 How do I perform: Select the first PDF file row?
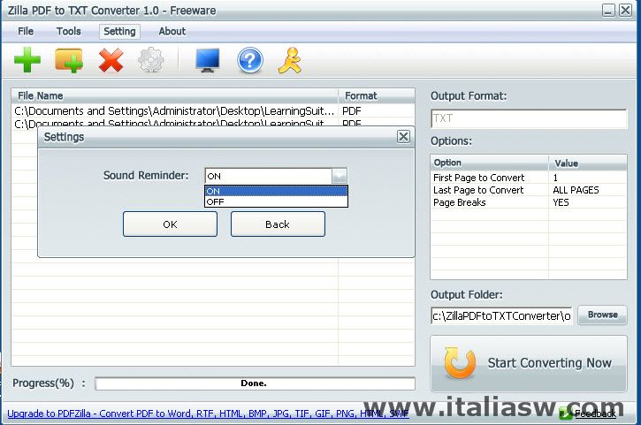click(213, 110)
